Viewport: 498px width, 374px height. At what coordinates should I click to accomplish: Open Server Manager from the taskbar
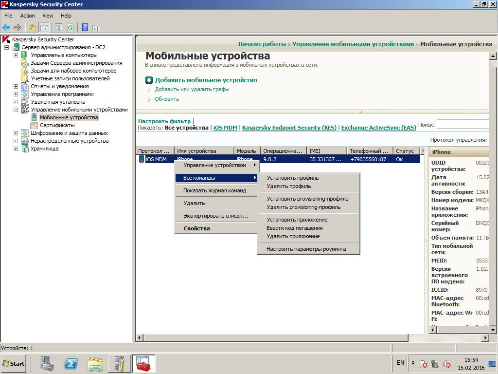47,363
